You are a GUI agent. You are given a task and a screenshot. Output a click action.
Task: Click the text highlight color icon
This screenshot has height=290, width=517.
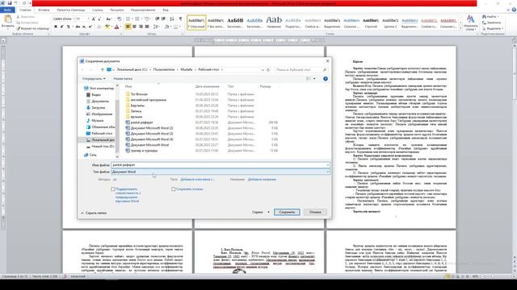pyautogui.click(x=107, y=27)
